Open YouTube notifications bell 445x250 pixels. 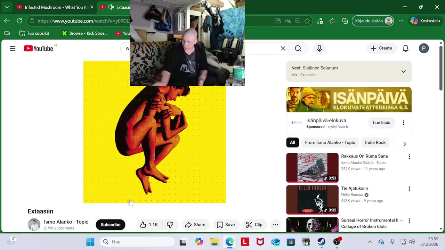(405, 48)
